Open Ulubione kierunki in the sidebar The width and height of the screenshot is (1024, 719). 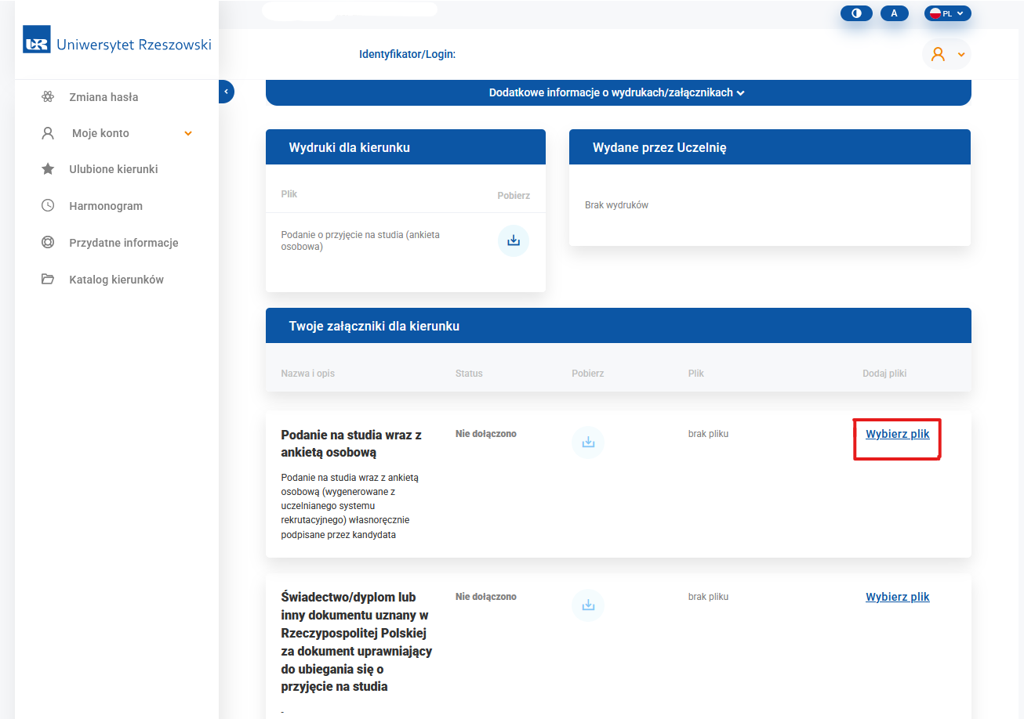pyautogui.click(x=113, y=169)
